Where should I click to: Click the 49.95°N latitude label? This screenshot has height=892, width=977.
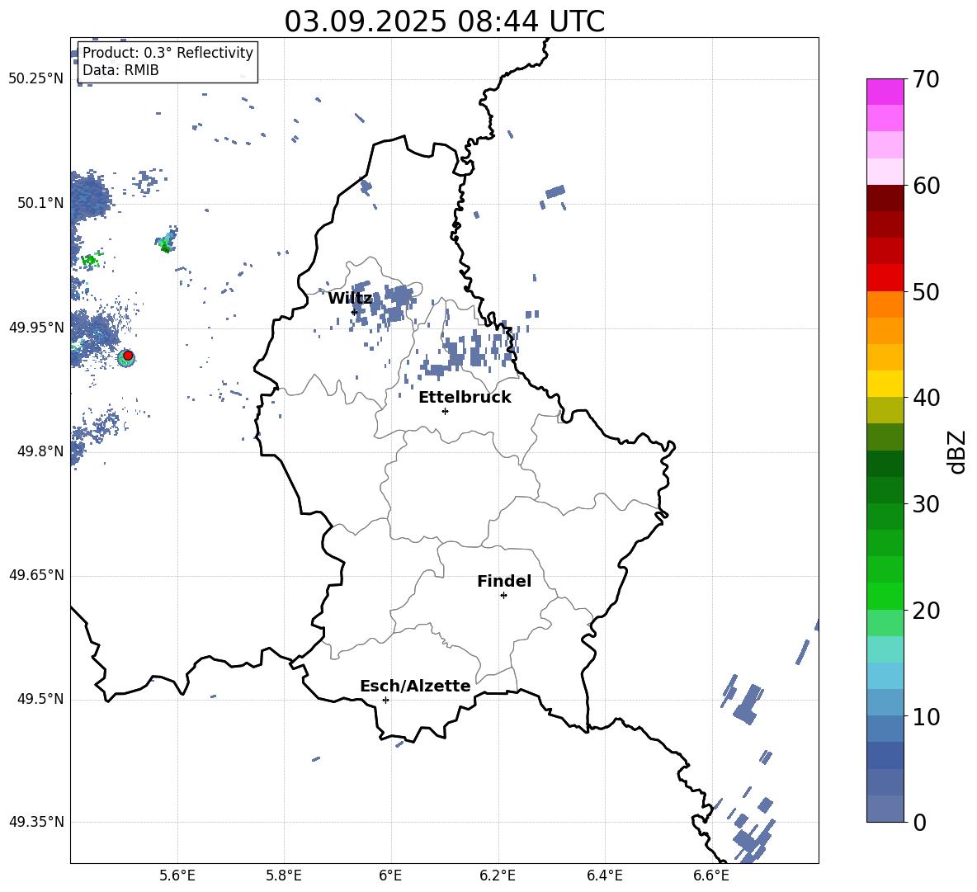coord(36,327)
